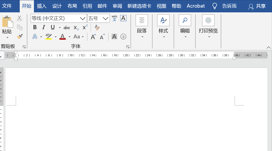272x151 pixels.
Task: Click the Text Effects A icon
Action: click(x=35, y=37)
